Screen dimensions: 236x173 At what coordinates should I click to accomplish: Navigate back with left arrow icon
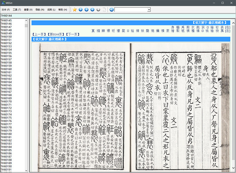(x=93, y=10)
